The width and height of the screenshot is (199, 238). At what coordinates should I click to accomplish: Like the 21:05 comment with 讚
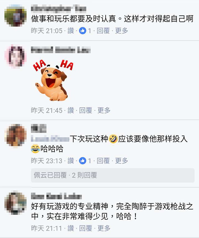coord(71,31)
